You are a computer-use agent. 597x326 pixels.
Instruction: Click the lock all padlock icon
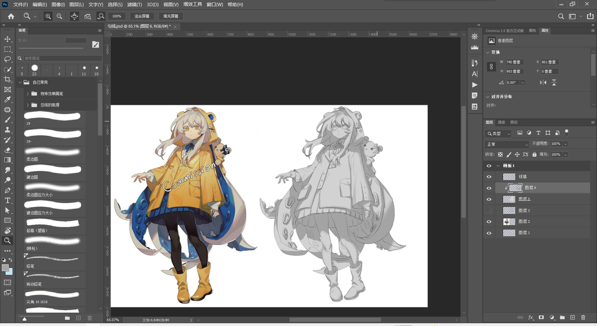coord(534,155)
